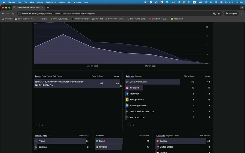Go back to previous page
245x153 pixels.
tap(3, 14)
